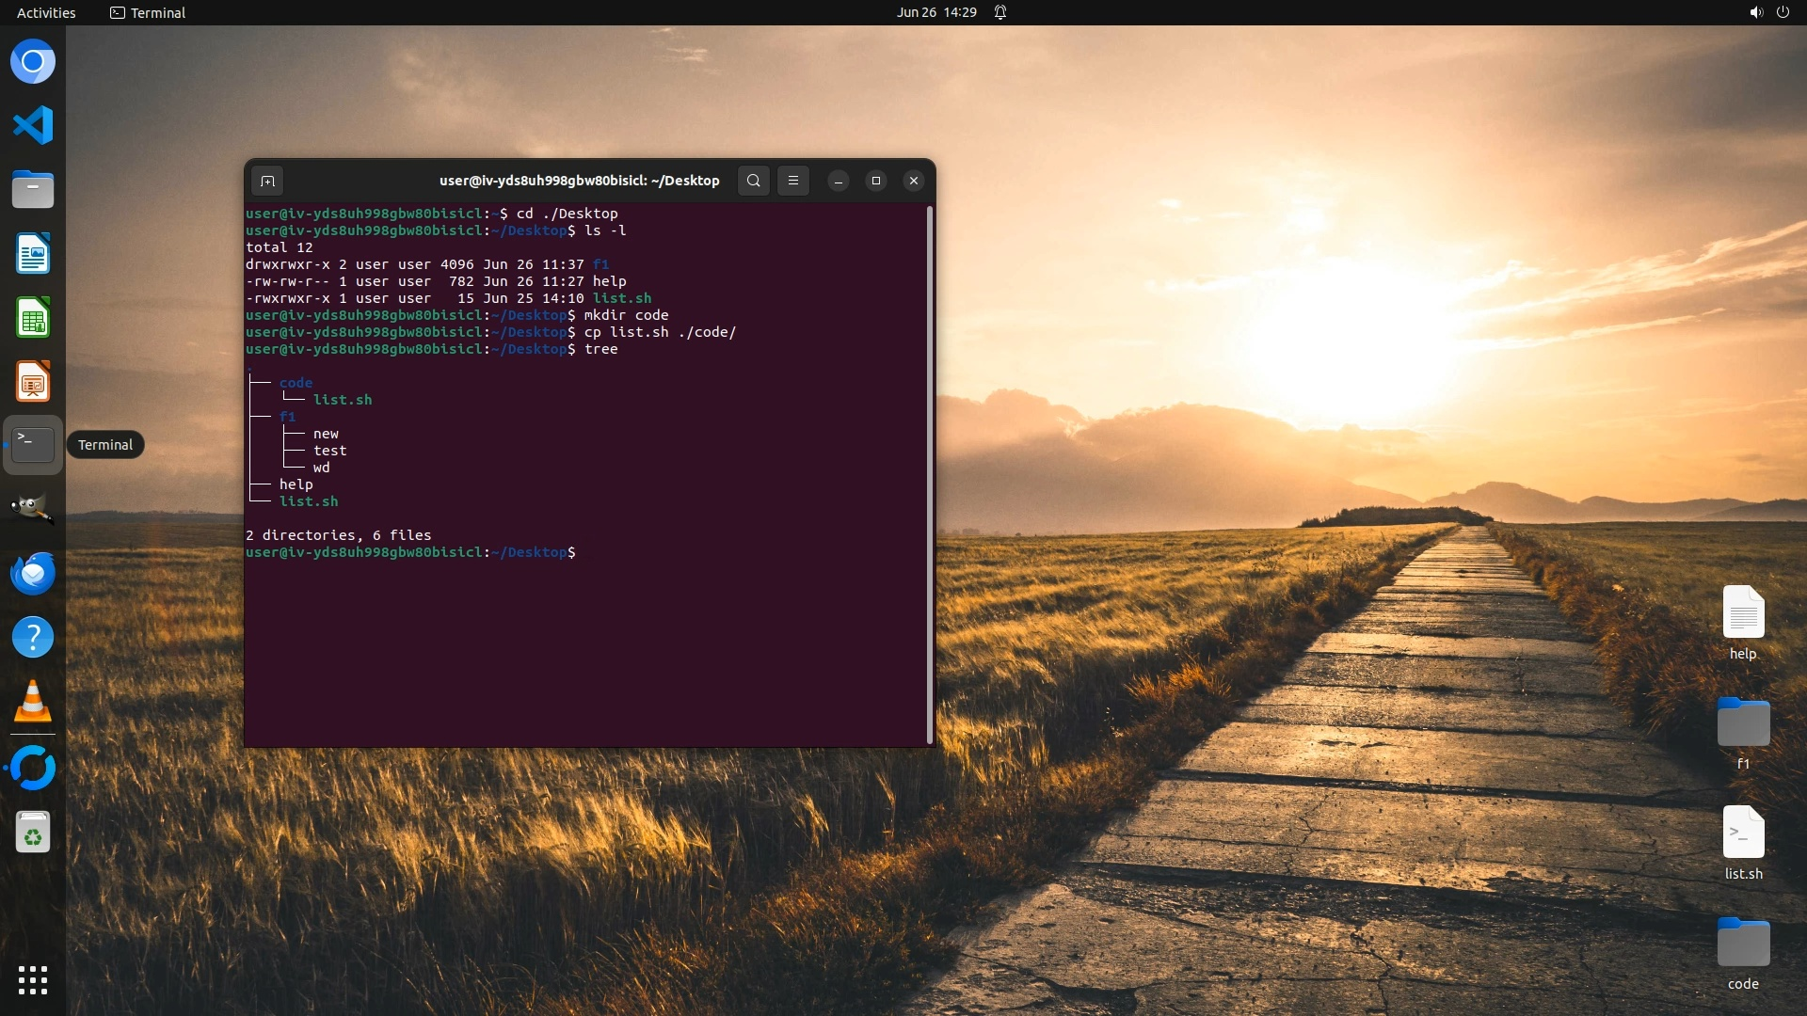Launch VLC media player from dock
Screen dimensions: 1807x1016
[33, 702]
